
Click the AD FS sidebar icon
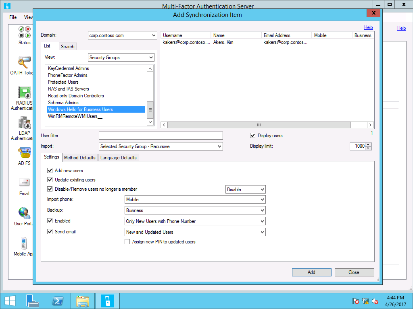coord(24,153)
